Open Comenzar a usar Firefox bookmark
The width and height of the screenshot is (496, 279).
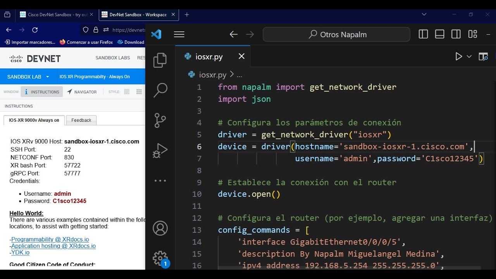86,42
